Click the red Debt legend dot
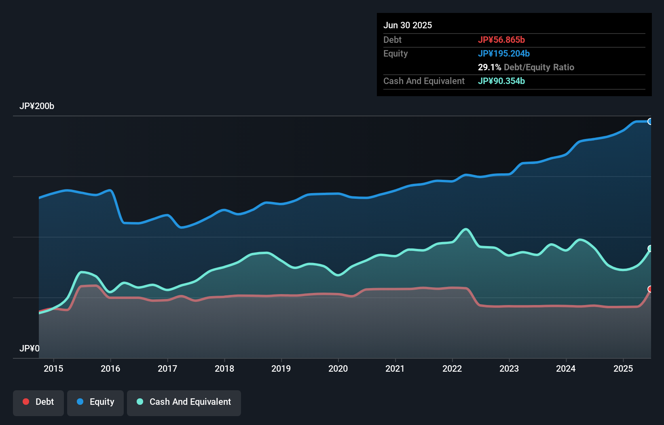 click(x=25, y=402)
